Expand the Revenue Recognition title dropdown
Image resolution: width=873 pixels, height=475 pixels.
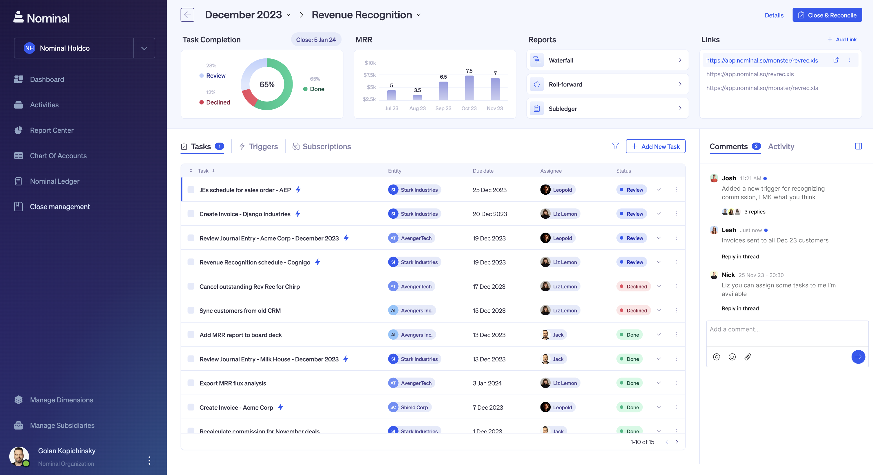point(419,15)
